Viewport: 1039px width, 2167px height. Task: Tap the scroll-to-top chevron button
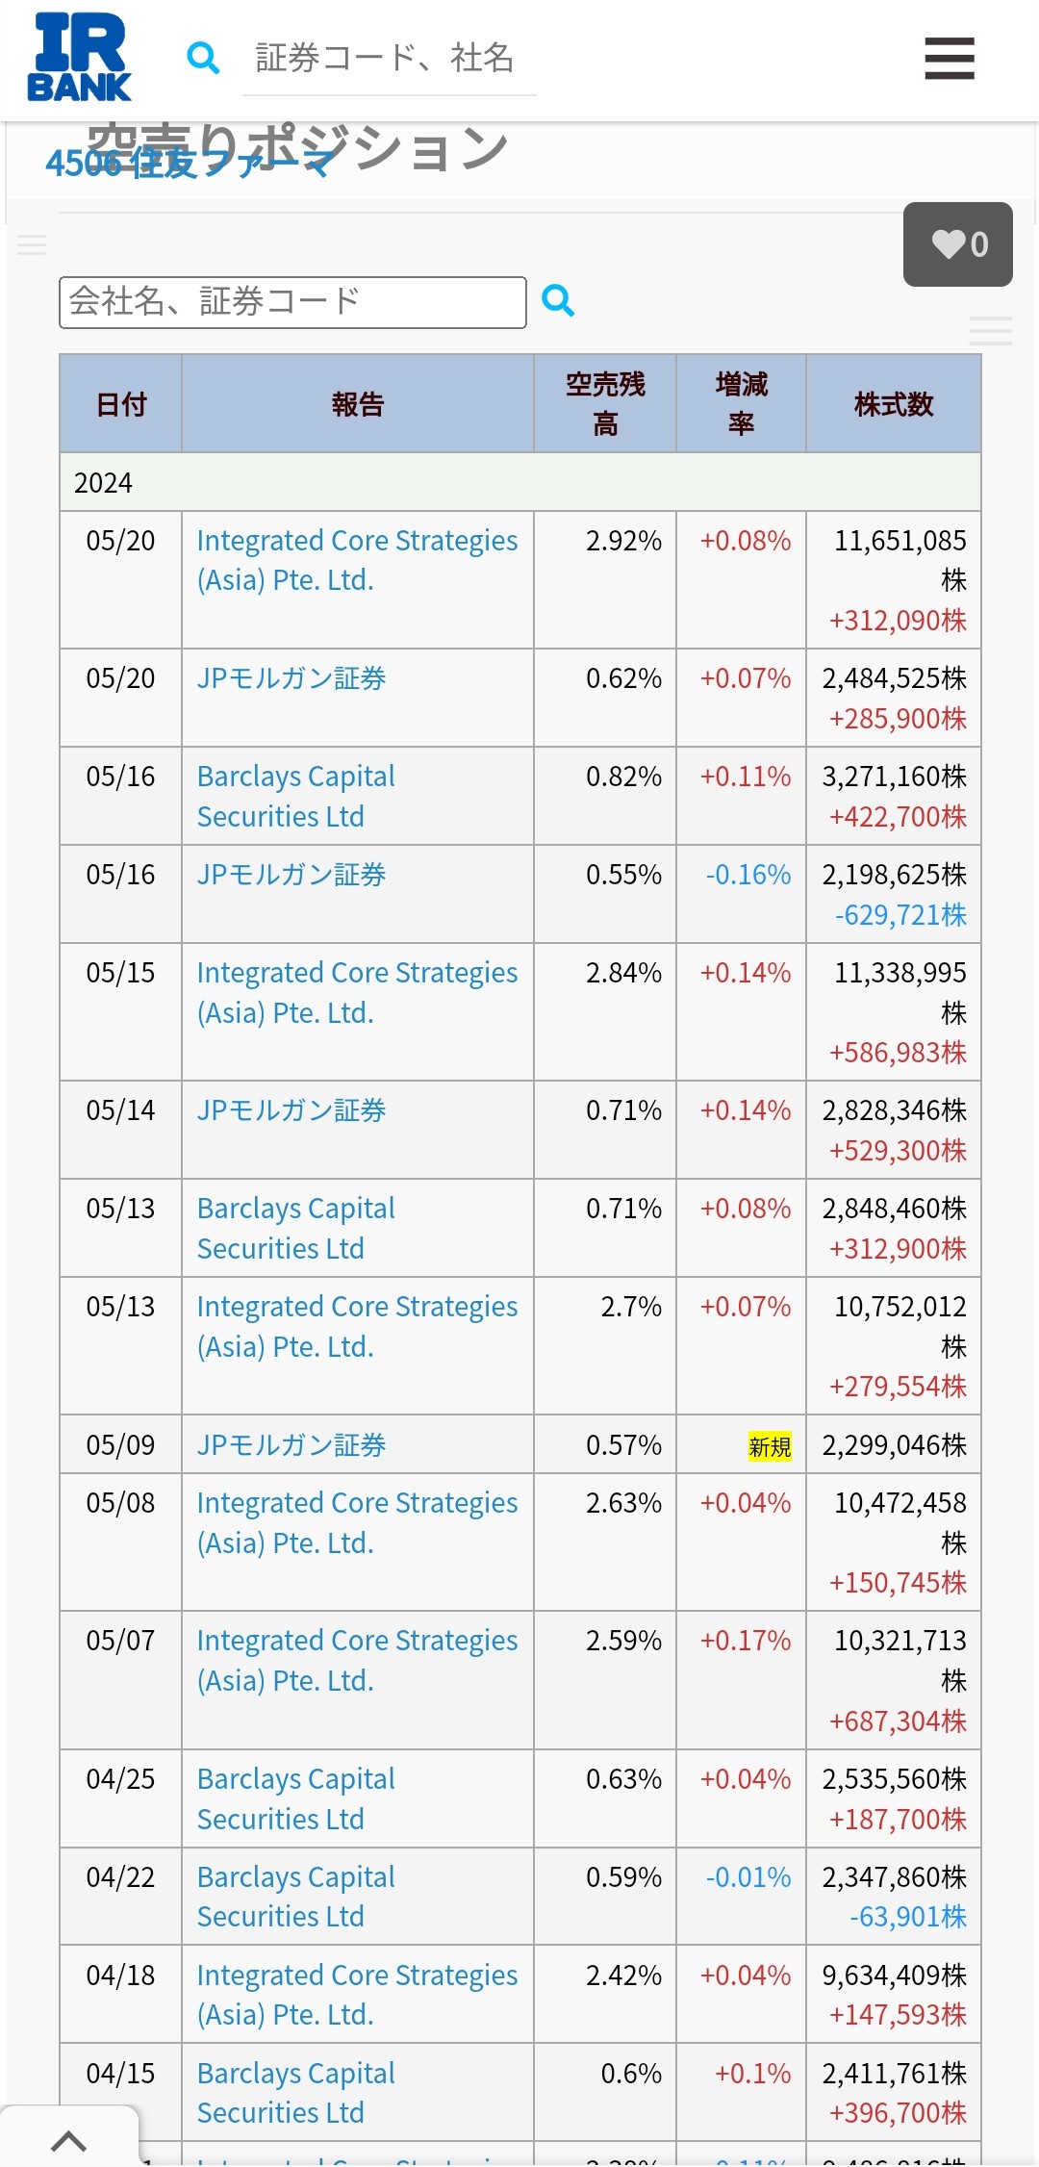tap(68, 2140)
